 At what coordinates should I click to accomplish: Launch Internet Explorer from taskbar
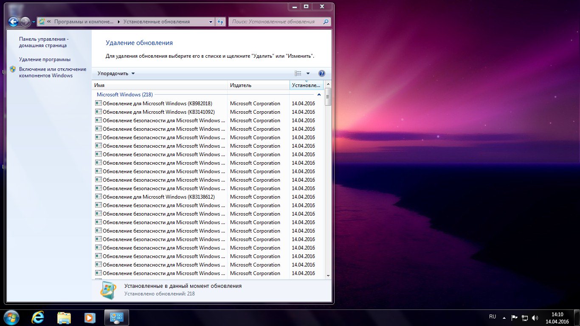point(39,317)
